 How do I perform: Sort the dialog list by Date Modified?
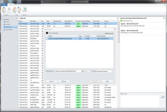pyautogui.click(x=105, y=36)
